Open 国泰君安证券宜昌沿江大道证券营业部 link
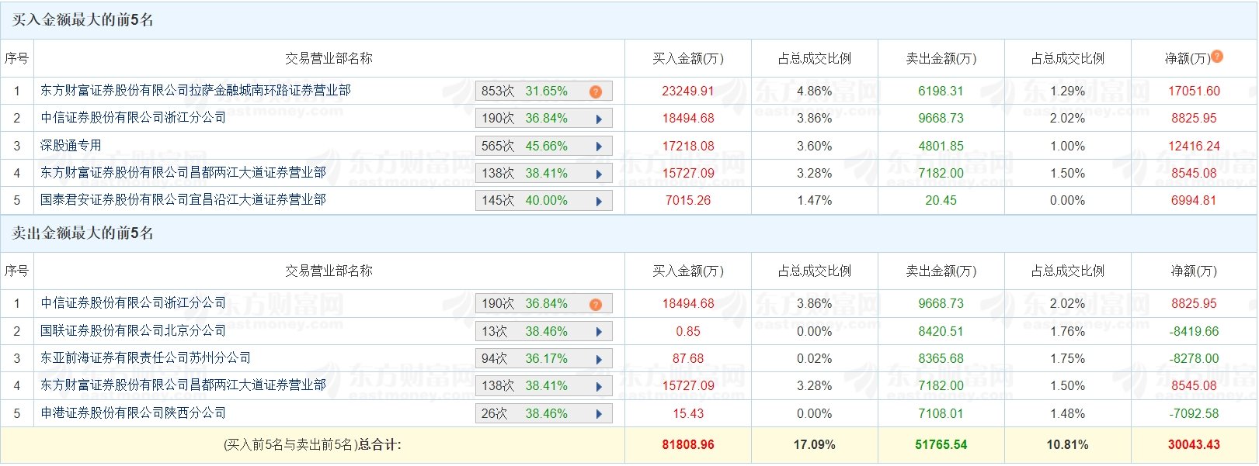This screenshot has width=1259, height=466. 183,200
